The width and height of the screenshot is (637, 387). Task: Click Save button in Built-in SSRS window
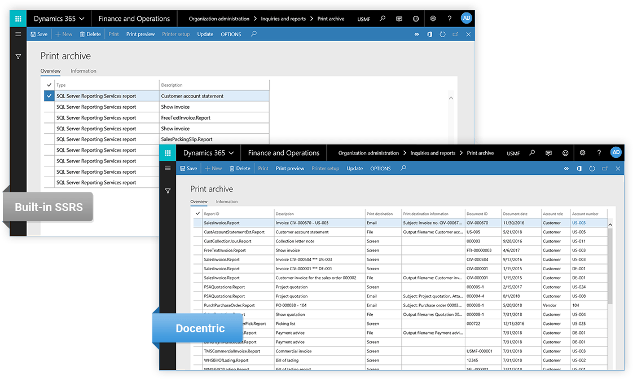(39, 34)
